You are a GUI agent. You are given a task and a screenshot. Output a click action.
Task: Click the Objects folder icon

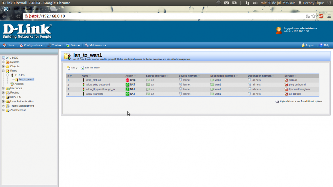pos(8,66)
